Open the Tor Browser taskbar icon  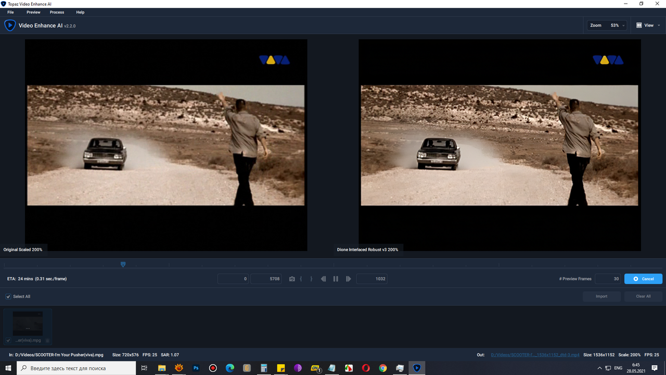pyautogui.click(x=298, y=368)
